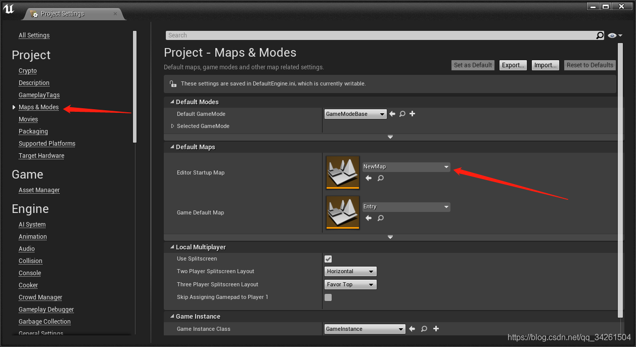Open Garbage Collection settings
Screen dimensions: 636x347
pos(44,322)
